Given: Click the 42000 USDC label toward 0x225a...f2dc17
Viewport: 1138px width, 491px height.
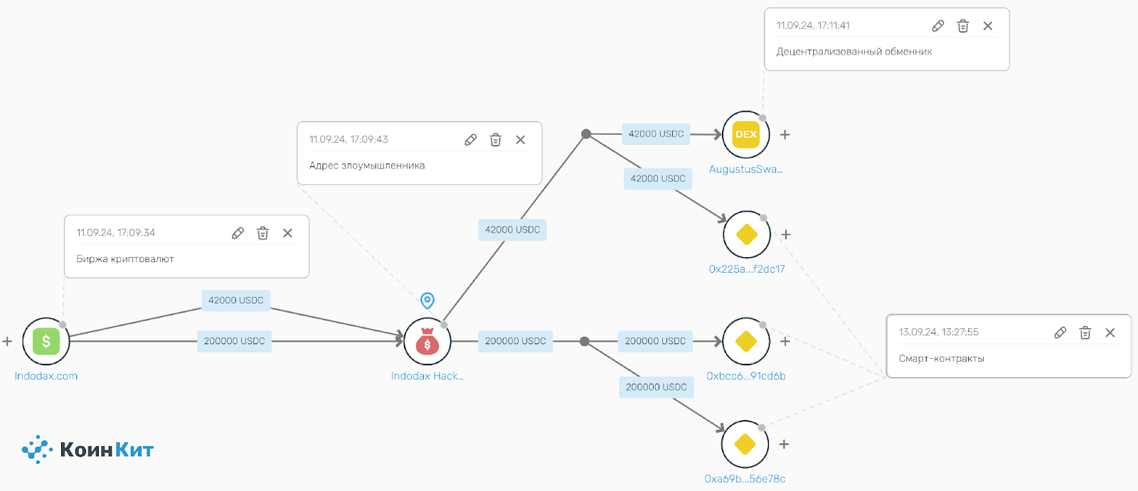Looking at the screenshot, I should tap(658, 178).
